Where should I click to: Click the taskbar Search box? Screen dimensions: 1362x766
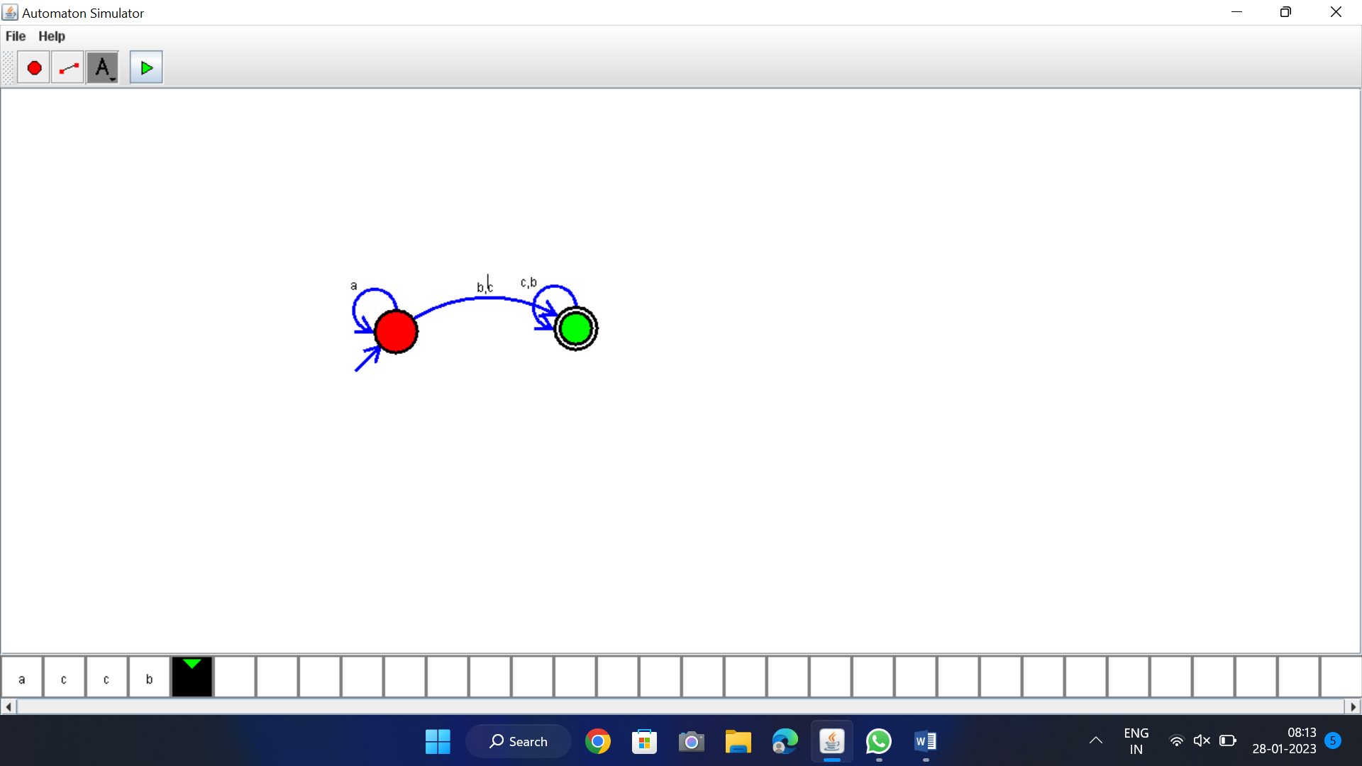(519, 741)
